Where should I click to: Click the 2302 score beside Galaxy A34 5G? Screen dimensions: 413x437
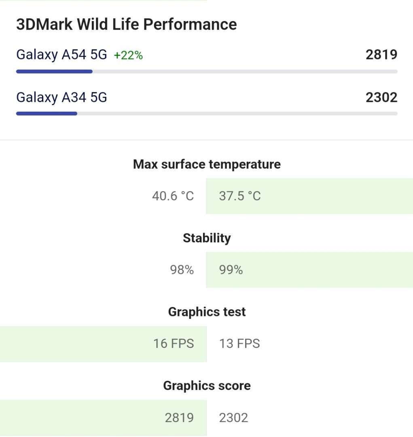381,98
